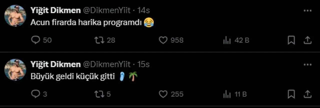View analytics of the 11 B views tweet

(x=227, y=94)
